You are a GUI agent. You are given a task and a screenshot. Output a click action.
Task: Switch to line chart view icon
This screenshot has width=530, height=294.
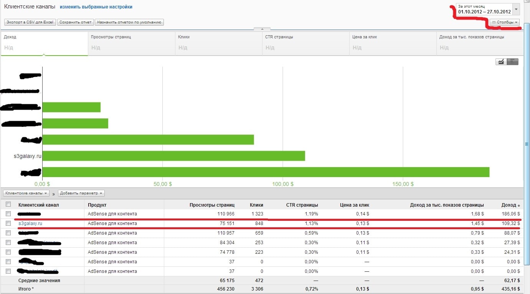500,61
